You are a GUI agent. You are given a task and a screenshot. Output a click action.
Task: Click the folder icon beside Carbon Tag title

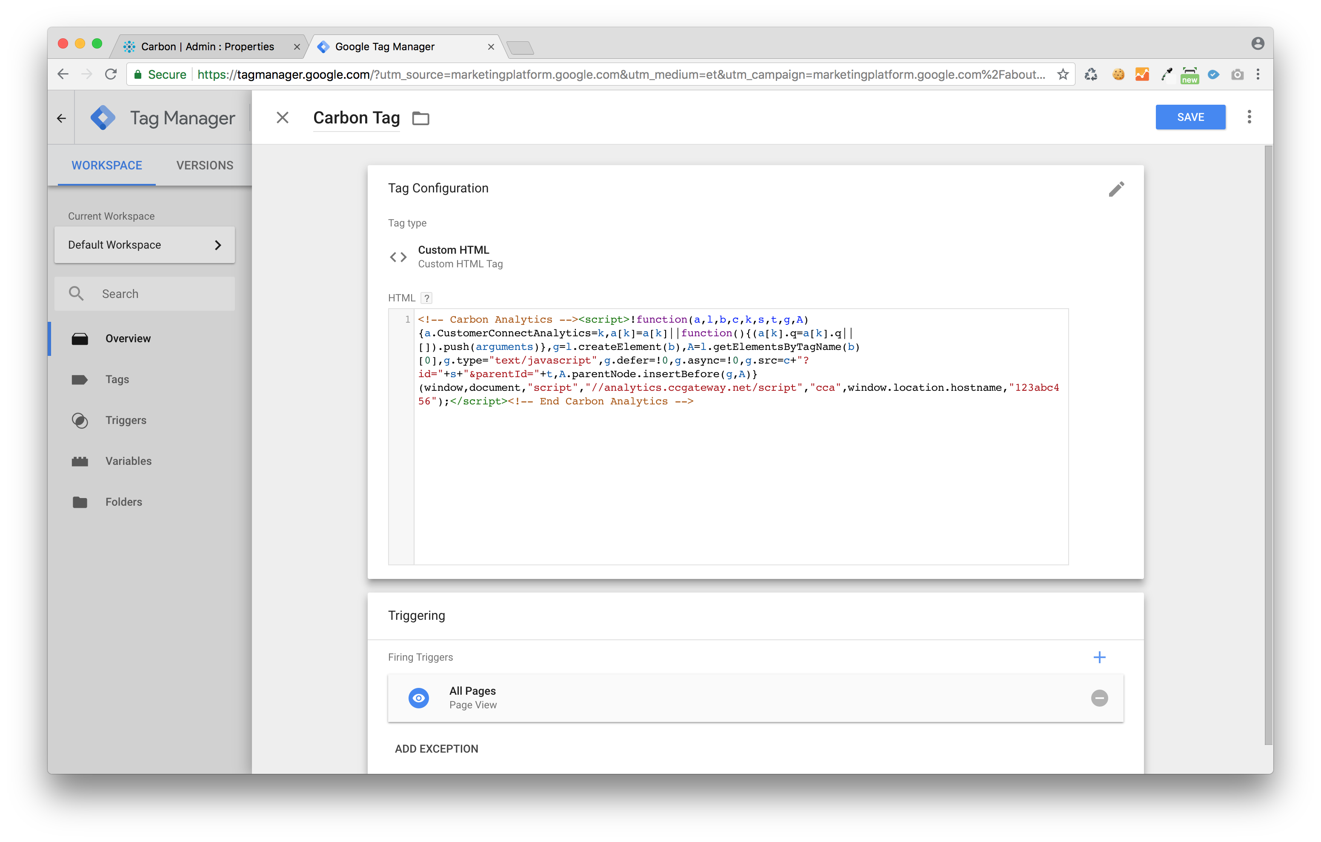pos(421,118)
